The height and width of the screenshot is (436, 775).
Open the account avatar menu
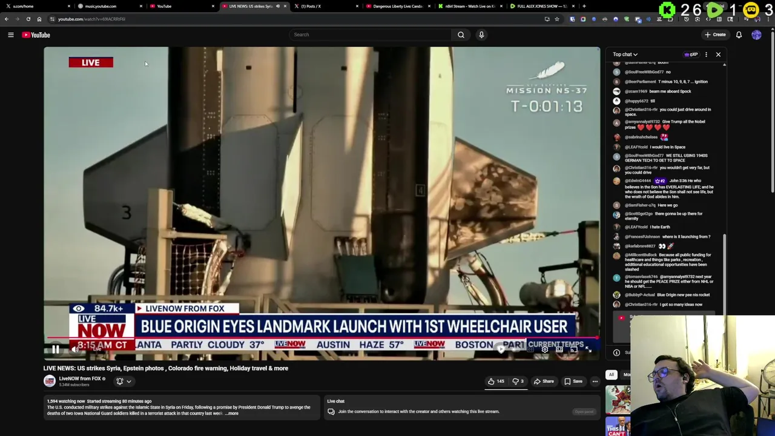point(756,35)
